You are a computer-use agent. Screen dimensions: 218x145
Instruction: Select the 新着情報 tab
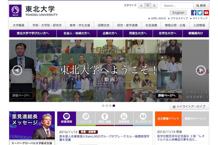click(x=67, y=118)
